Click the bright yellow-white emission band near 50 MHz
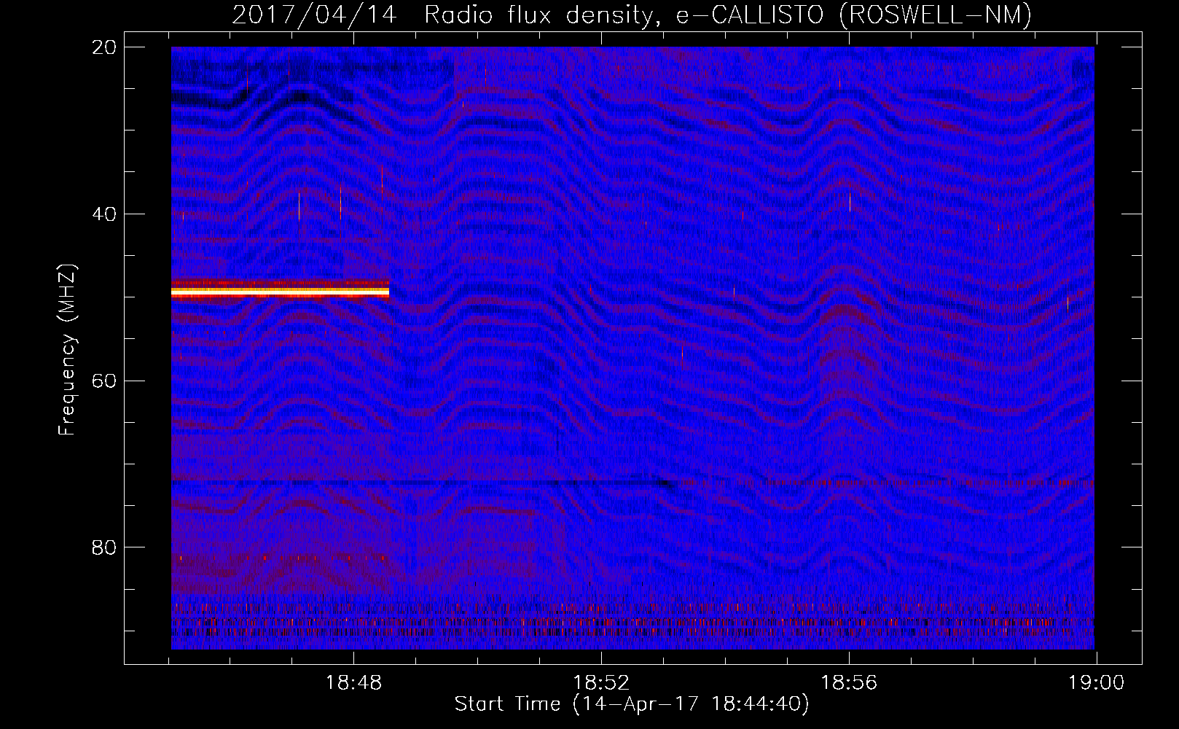The height and width of the screenshot is (729, 1179). click(280, 292)
